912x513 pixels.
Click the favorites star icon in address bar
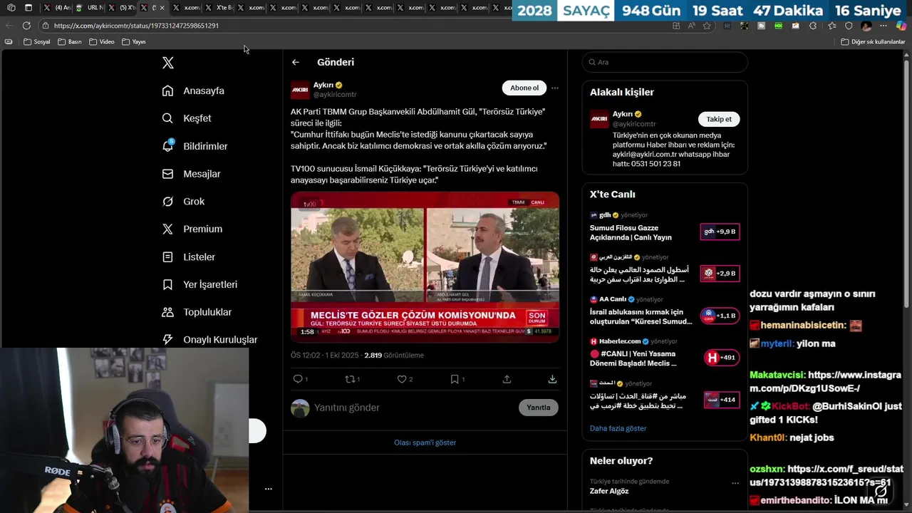707,26
